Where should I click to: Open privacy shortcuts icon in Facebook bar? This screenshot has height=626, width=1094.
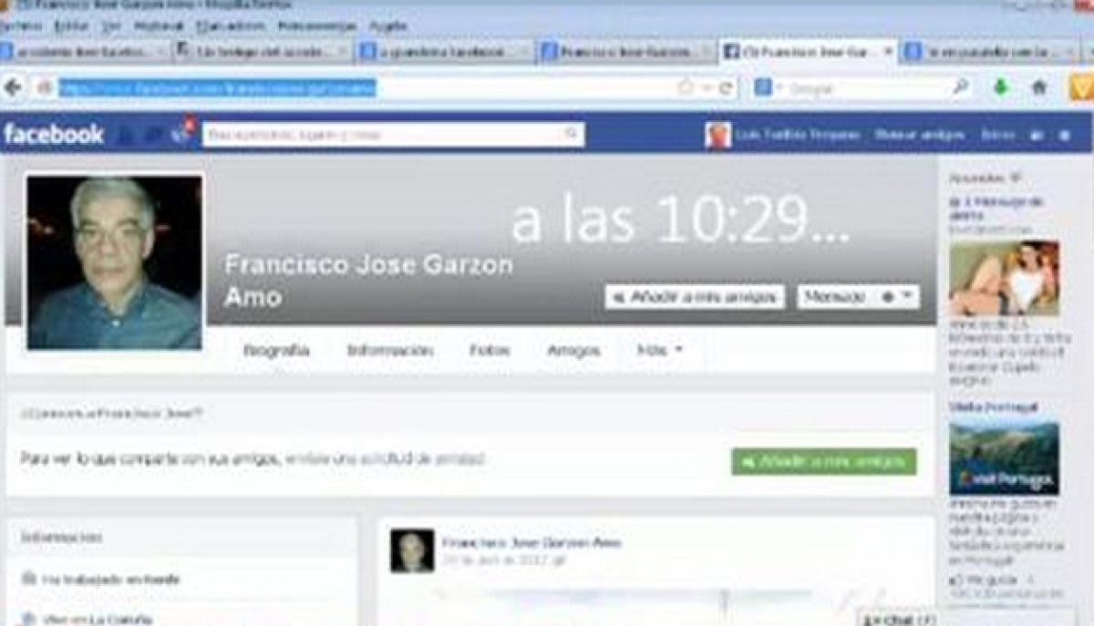pos(1037,135)
